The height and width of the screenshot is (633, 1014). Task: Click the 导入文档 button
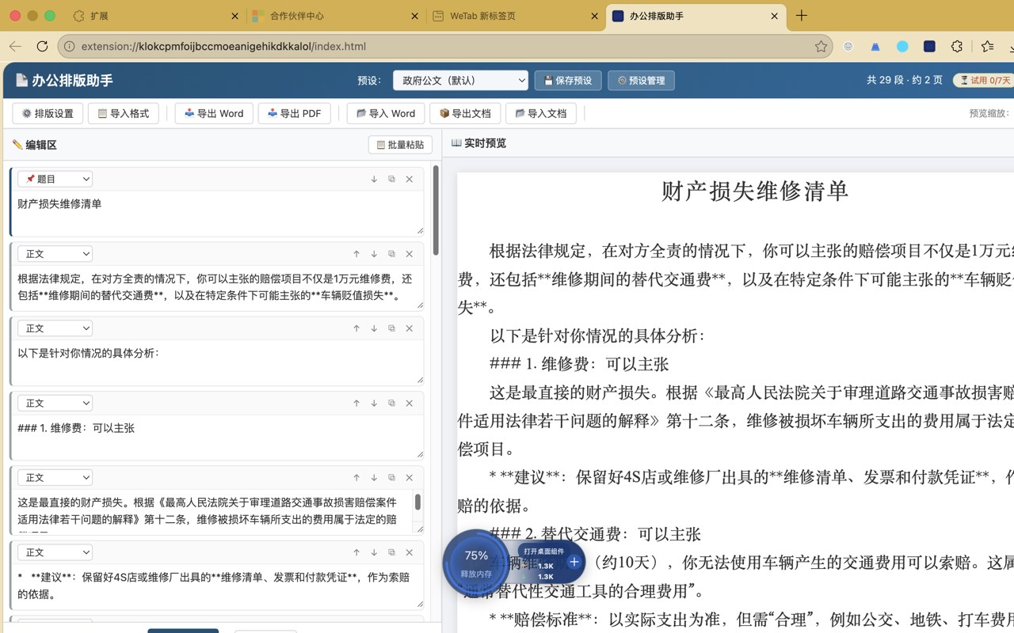pos(541,113)
